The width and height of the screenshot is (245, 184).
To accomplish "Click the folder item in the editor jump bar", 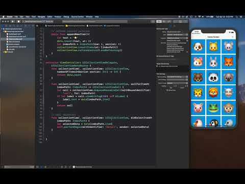I will tap(76, 26).
